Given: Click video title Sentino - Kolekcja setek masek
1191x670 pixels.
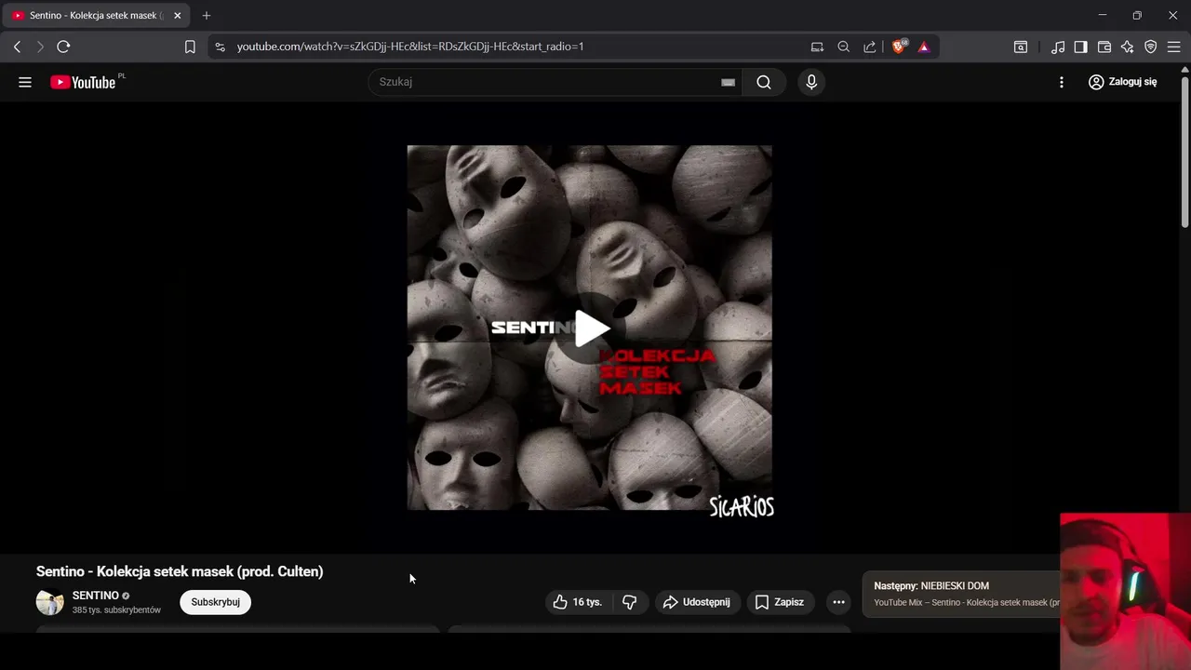Looking at the screenshot, I should tap(180, 571).
